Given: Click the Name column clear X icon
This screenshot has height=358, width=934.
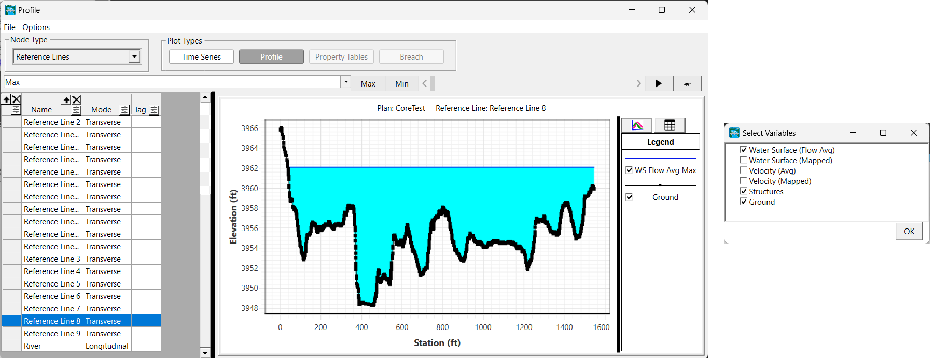Looking at the screenshot, I should [77, 100].
